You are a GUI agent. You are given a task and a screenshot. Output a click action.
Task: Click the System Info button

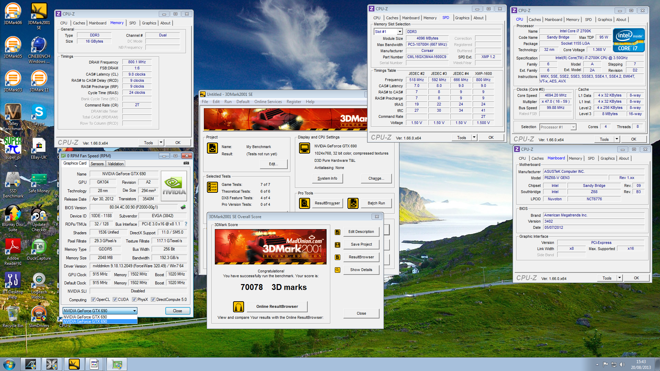pyautogui.click(x=327, y=178)
